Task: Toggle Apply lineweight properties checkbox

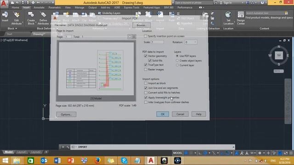Action: tap(146, 98)
